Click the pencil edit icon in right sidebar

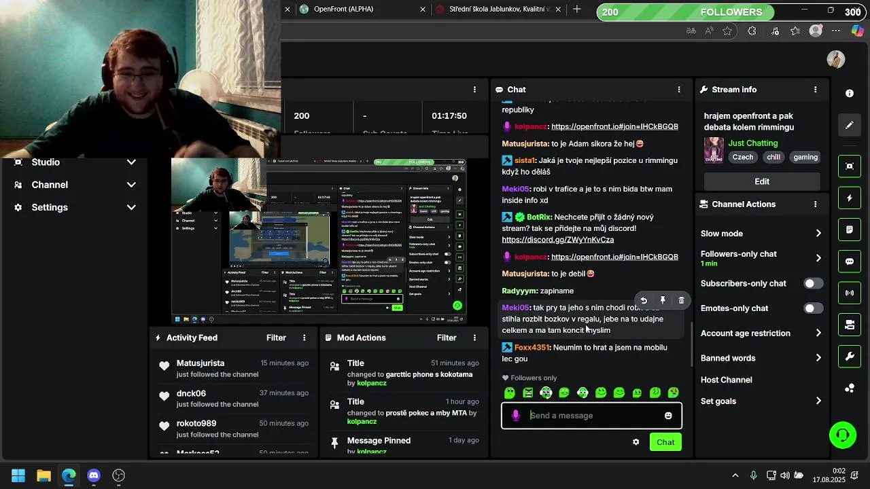(x=850, y=125)
